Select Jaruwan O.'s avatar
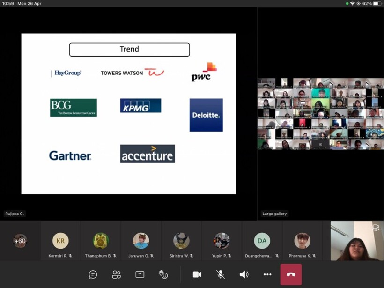This screenshot has height=288, width=384. (x=141, y=241)
